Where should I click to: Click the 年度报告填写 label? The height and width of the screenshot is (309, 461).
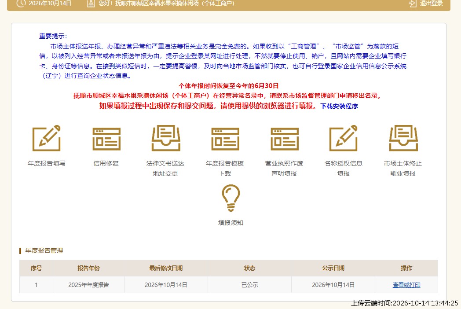(x=47, y=163)
